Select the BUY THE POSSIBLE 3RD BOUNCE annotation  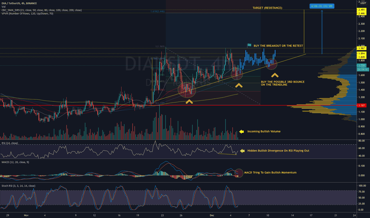click(x=283, y=83)
